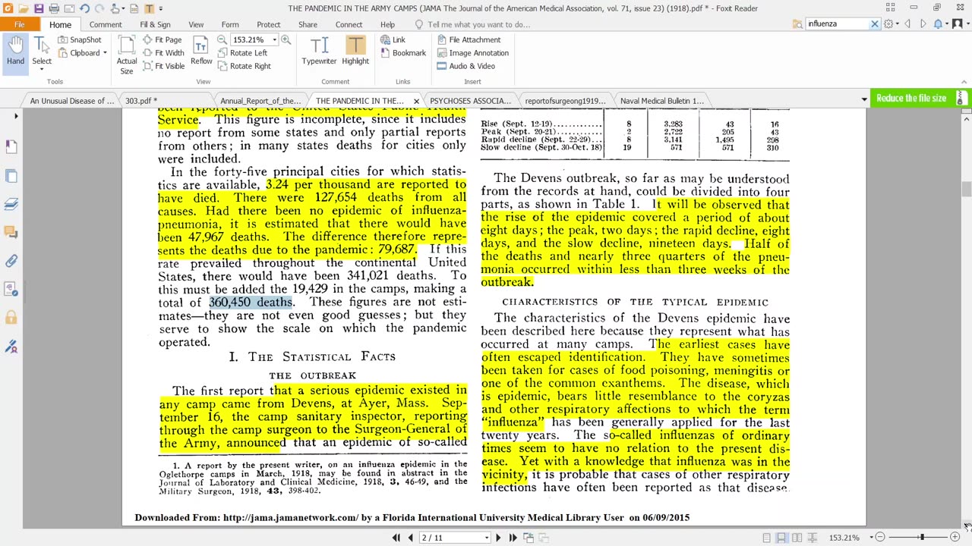Rotate the page left
The width and height of the screenshot is (972, 546).
tap(242, 53)
